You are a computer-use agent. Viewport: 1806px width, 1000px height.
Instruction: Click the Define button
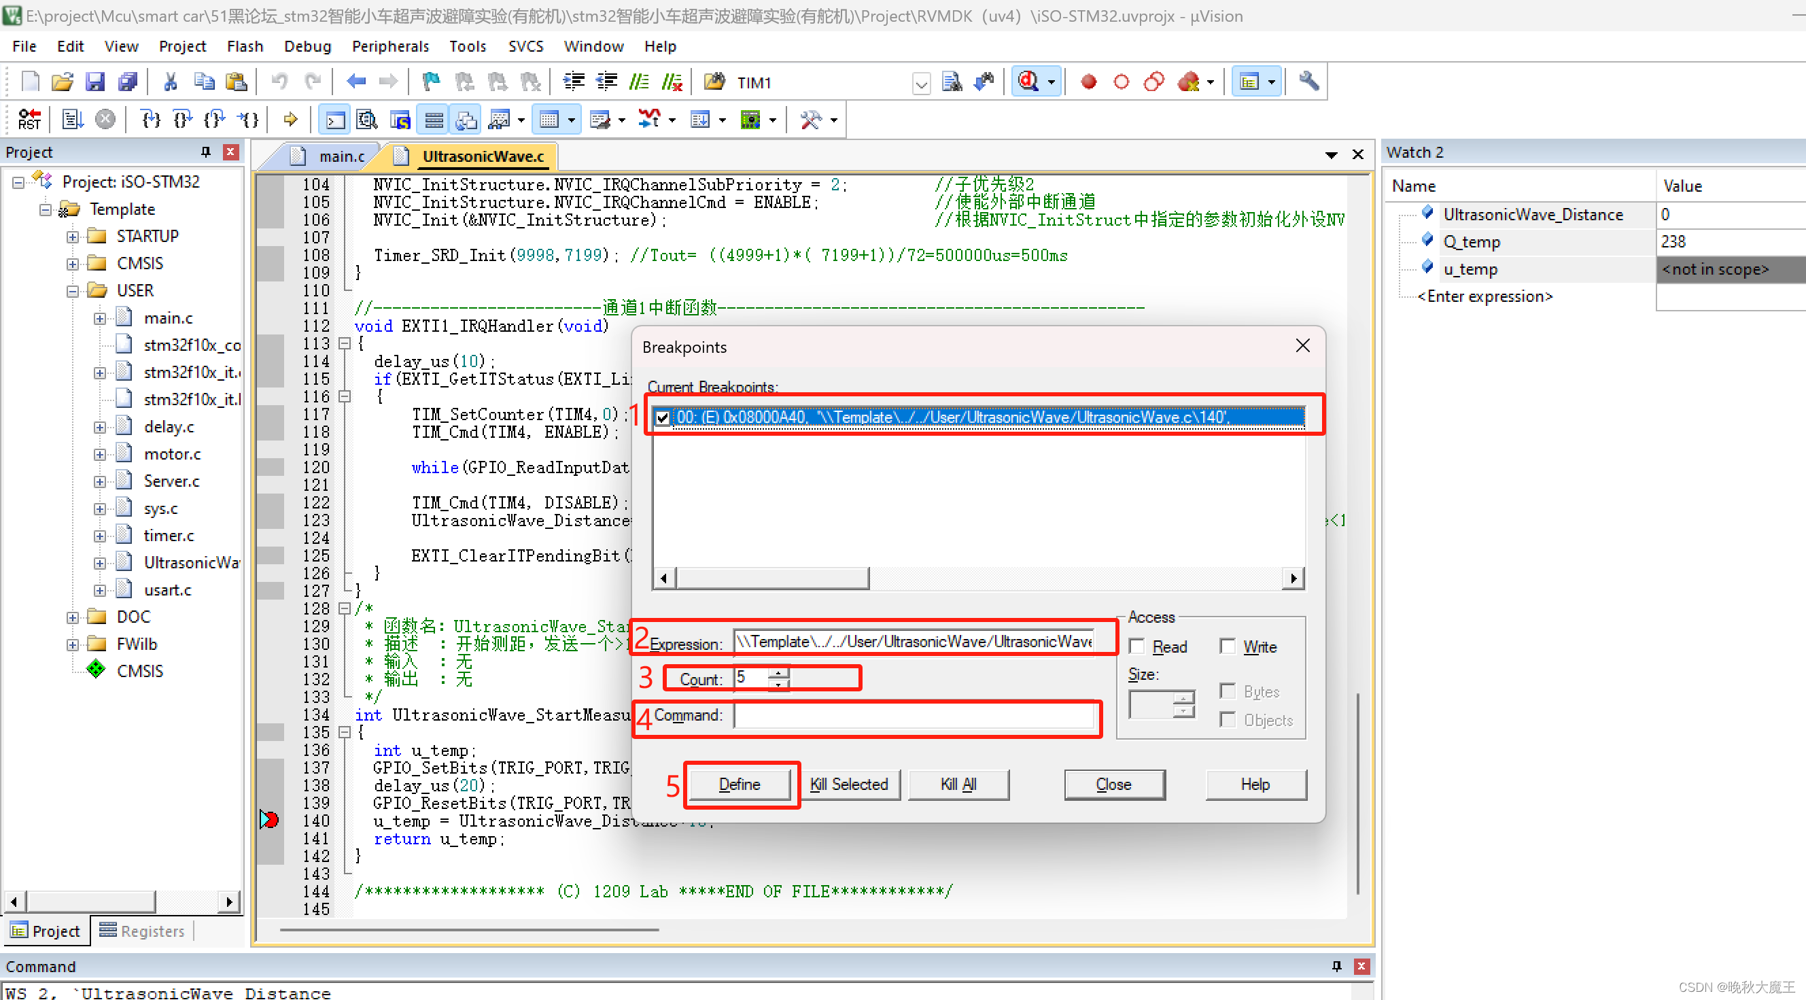pos(739,784)
